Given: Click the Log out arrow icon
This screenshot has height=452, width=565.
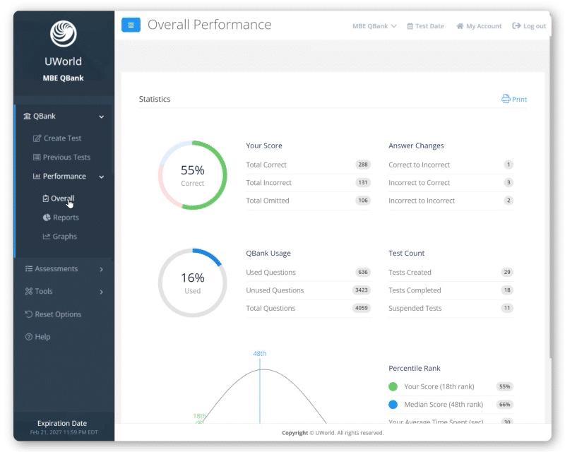Looking at the screenshot, I should point(516,26).
